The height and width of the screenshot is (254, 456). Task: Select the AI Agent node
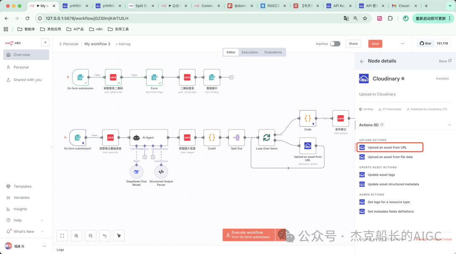point(149,138)
